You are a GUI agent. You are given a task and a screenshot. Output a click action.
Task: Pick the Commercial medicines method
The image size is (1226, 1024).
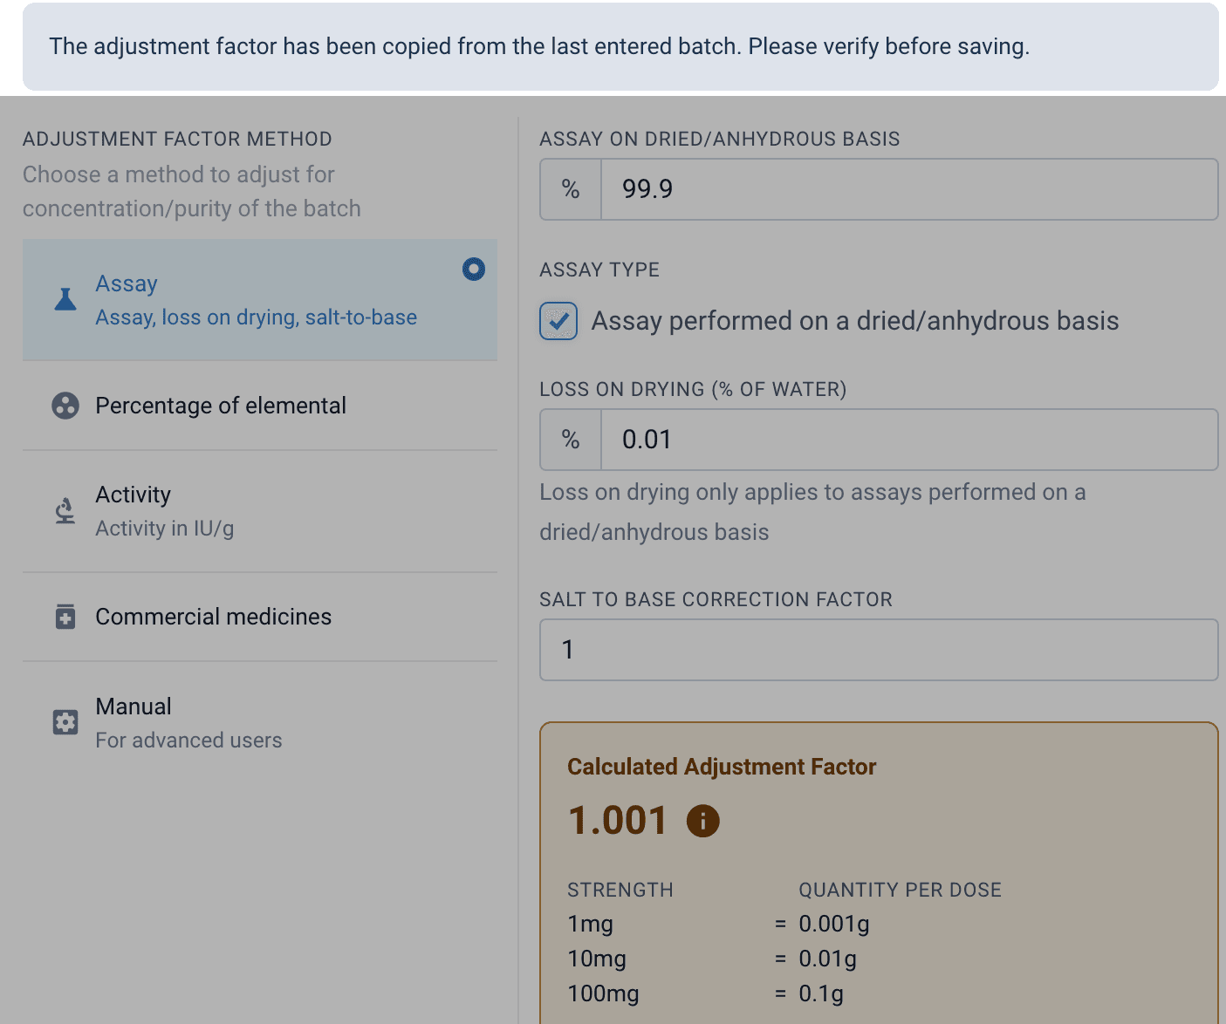[x=260, y=617]
